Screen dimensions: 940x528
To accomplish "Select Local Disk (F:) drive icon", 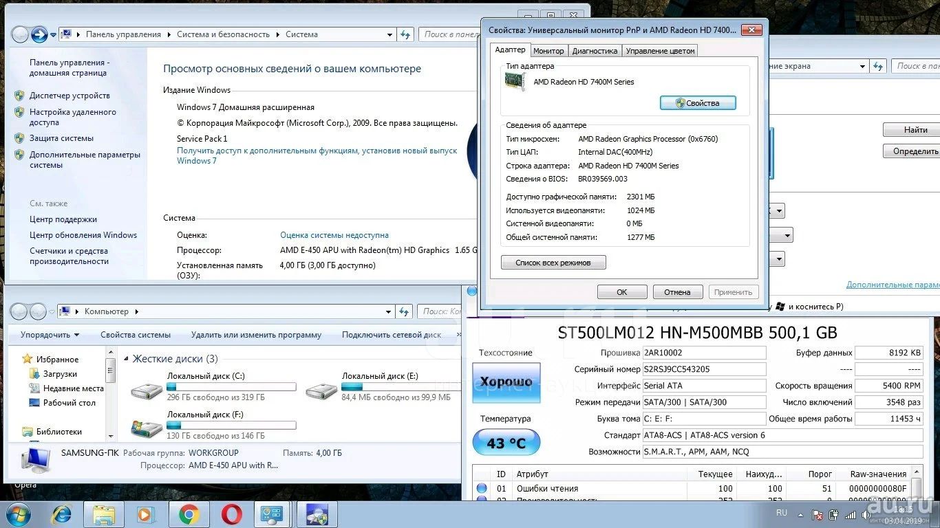I will [x=147, y=429].
